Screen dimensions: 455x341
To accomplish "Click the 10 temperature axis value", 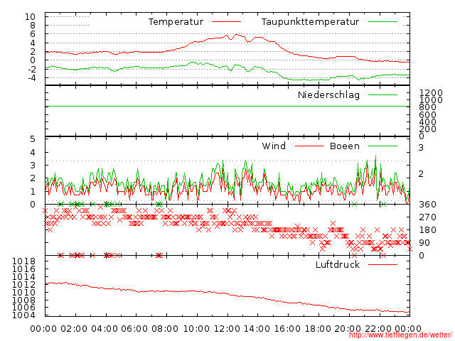I will (x=30, y=17).
